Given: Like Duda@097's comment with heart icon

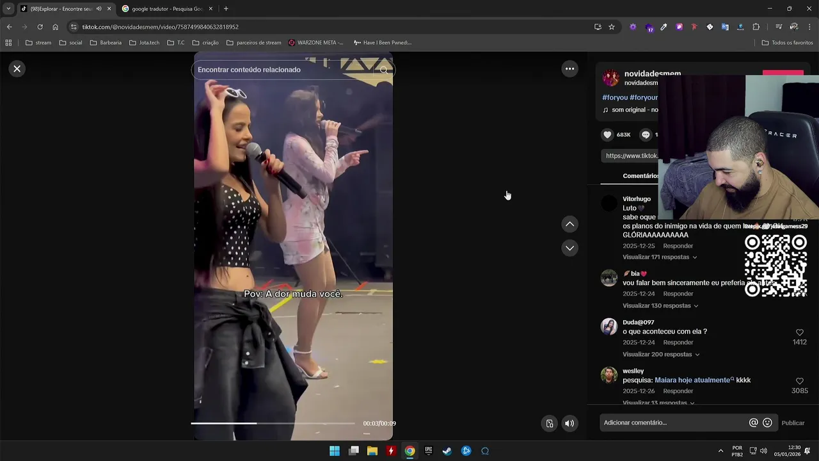Looking at the screenshot, I should click(x=799, y=332).
